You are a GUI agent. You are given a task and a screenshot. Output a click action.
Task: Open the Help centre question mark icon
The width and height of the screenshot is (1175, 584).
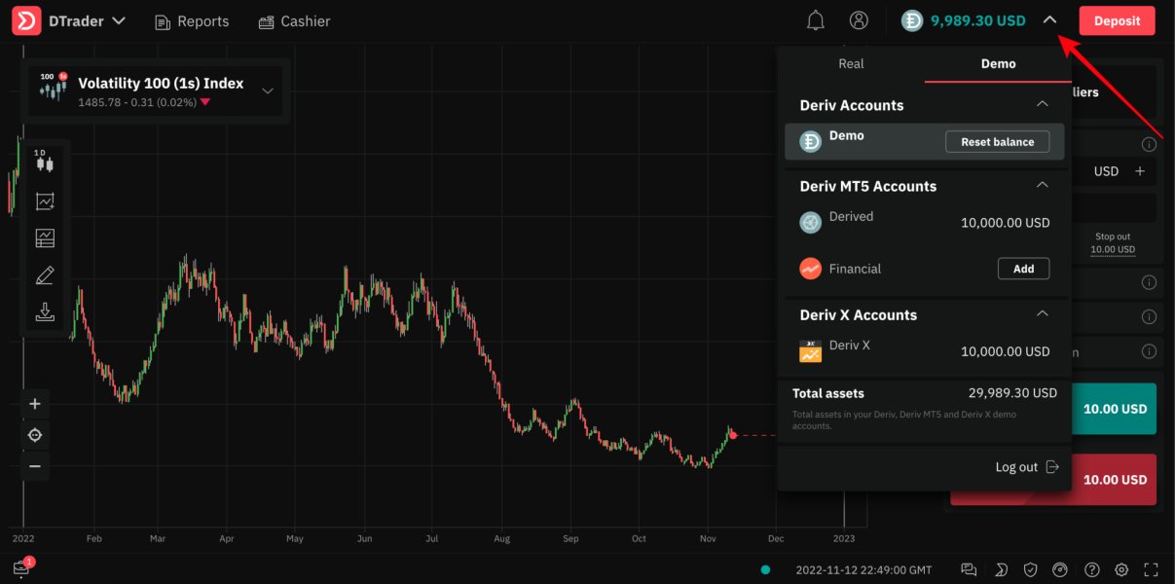[1092, 569]
